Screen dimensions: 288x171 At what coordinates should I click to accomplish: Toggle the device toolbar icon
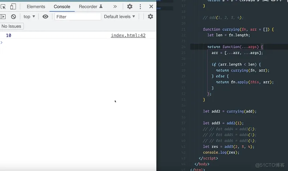[x=13, y=7]
